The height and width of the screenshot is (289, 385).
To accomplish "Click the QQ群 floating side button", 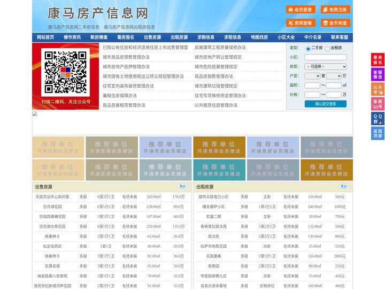I will (378, 119).
